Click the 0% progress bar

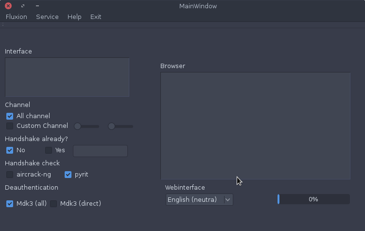click(313, 199)
